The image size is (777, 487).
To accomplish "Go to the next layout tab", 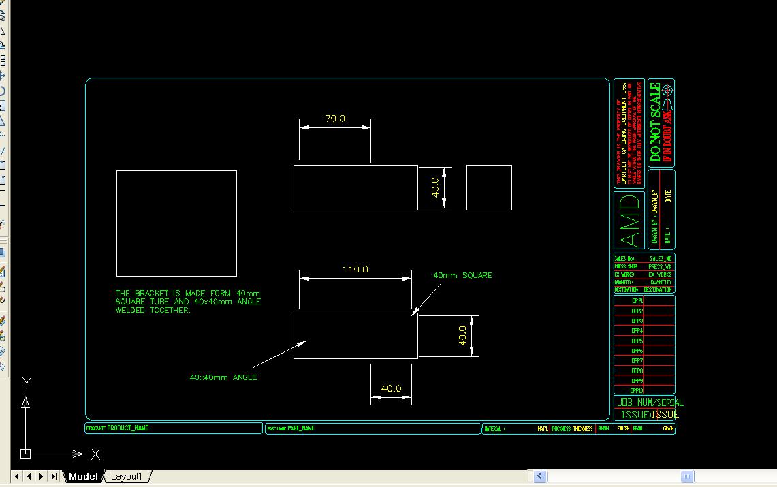I will pyautogui.click(x=42, y=476).
